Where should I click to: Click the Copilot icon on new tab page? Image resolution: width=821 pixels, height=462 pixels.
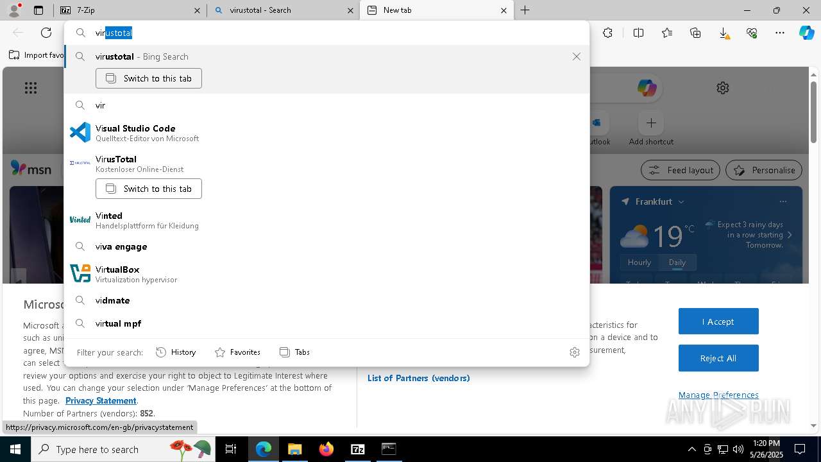[x=647, y=88]
